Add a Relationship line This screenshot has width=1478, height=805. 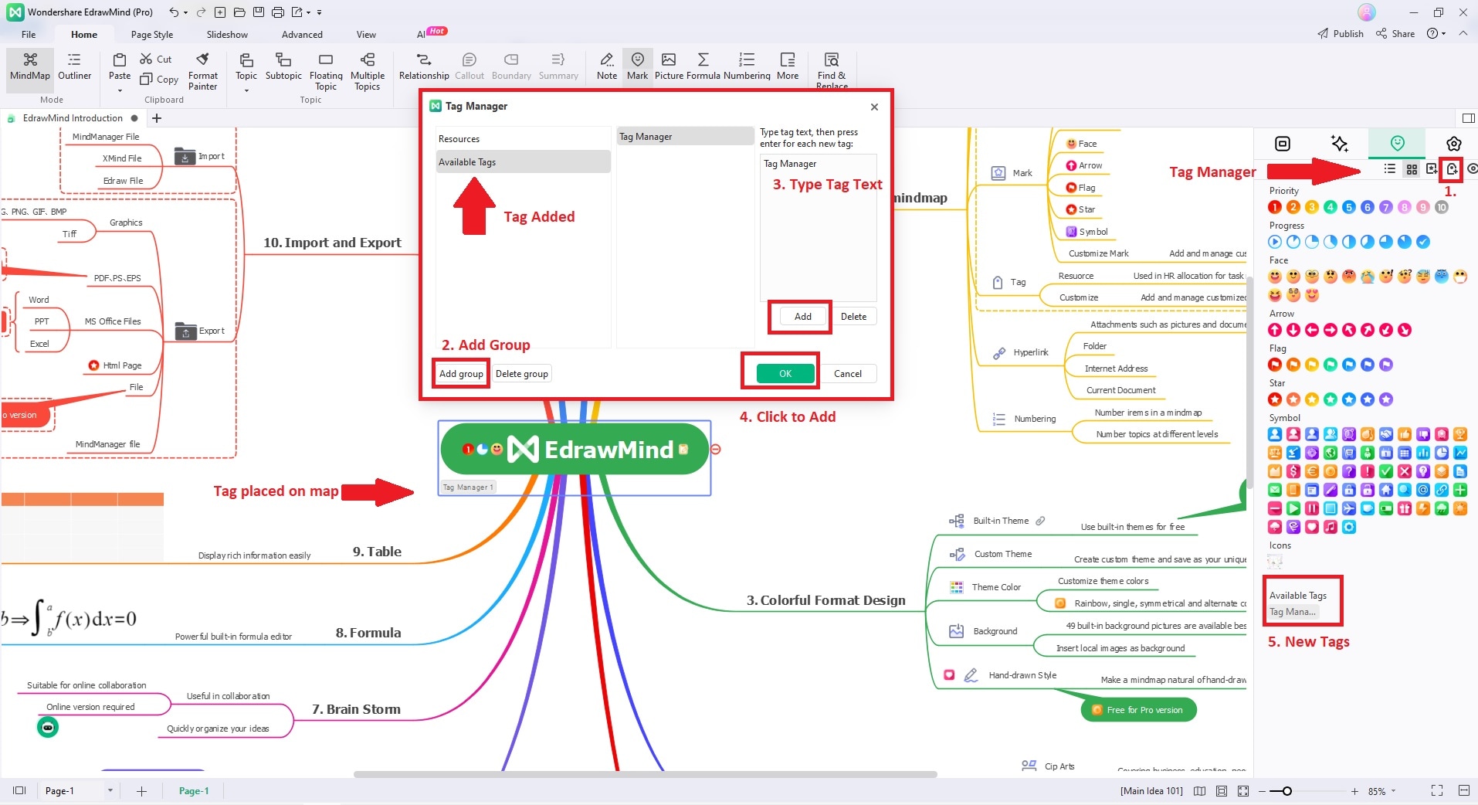pyautogui.click(x=424, y=67)
